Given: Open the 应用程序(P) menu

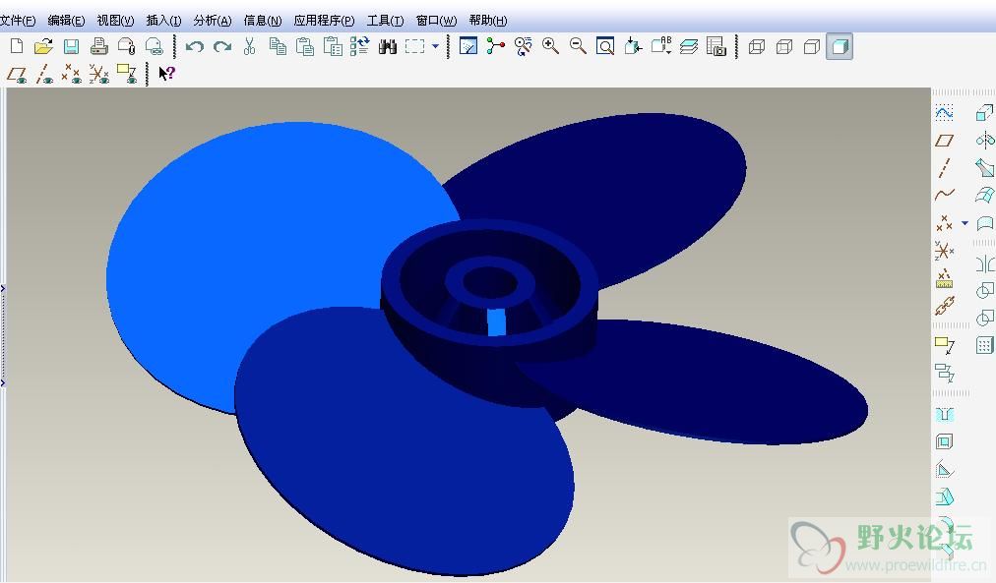Looking at the screenshot, I should pos(324,21).
